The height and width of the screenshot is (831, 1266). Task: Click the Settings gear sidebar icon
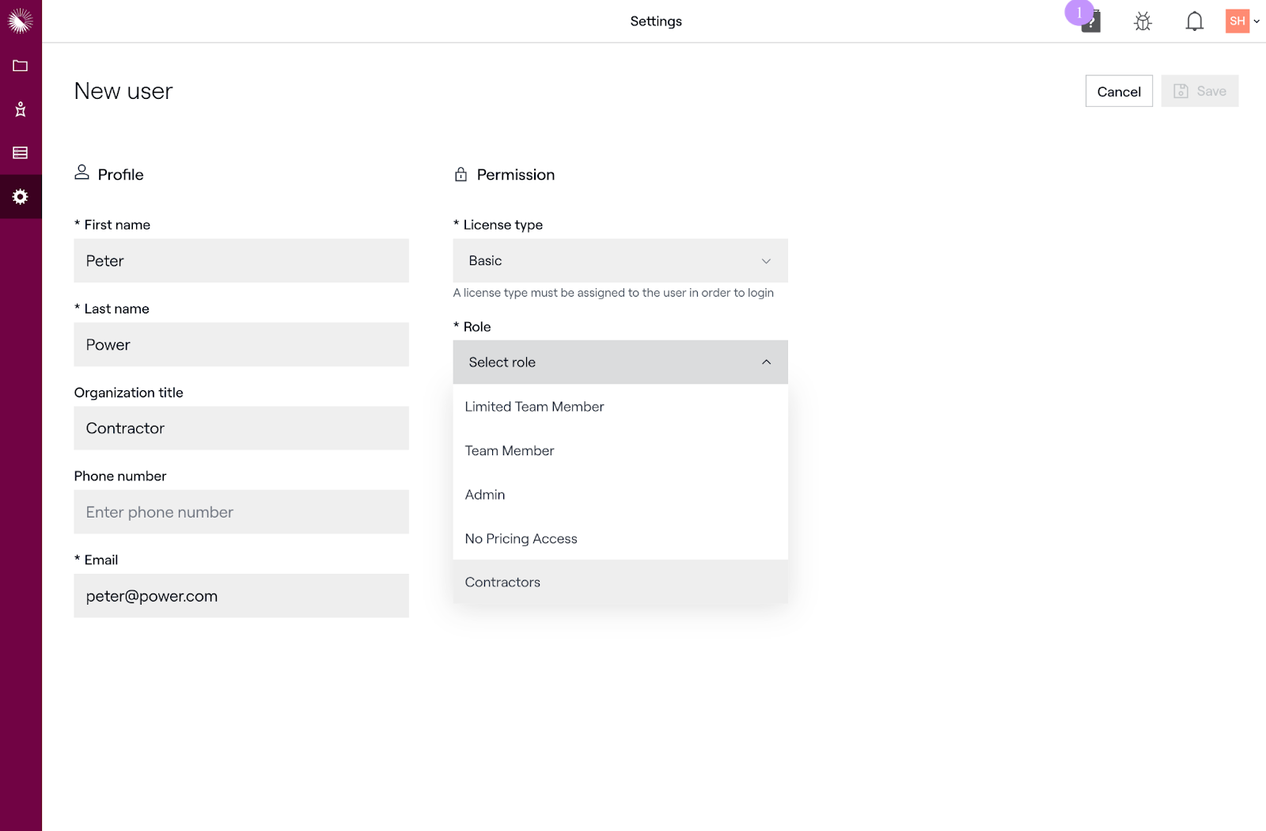(x=21, y=196)
